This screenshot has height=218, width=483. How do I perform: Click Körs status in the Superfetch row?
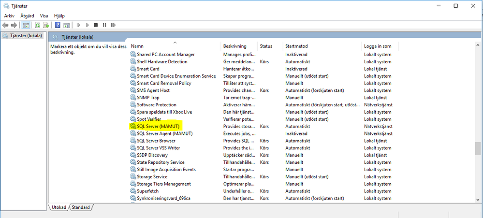264,191
